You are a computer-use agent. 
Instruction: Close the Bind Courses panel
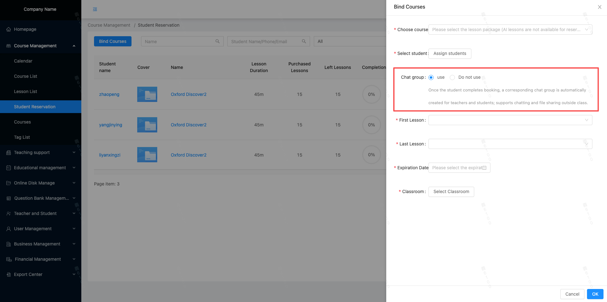(x=600, y=7)
